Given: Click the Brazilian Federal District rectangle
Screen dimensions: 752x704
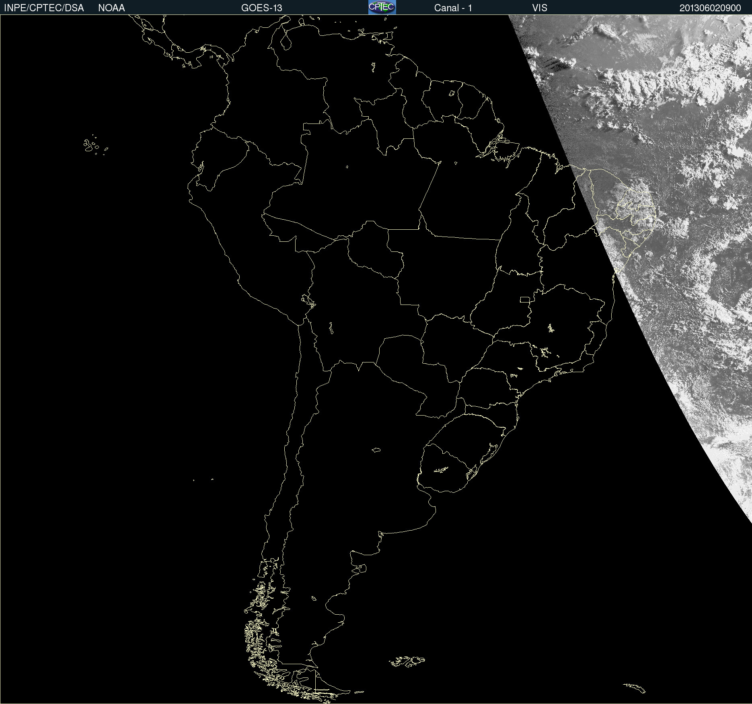Looking at the screenshot, I should click(525, 300).
